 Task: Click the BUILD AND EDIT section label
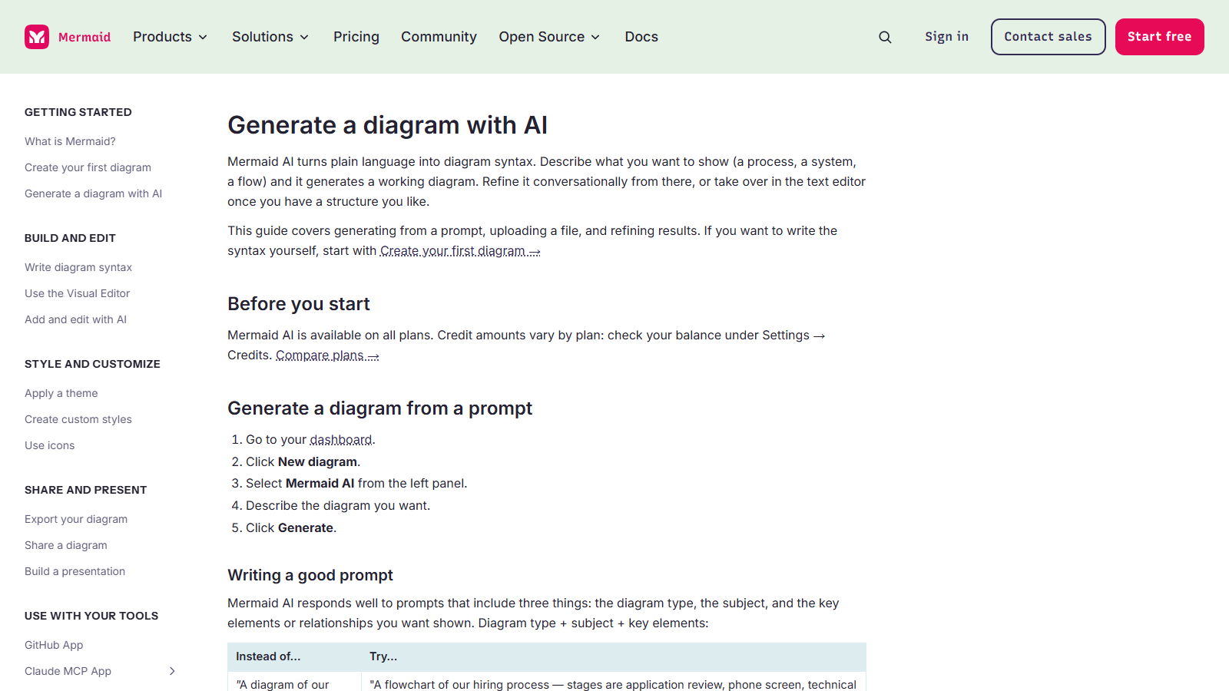[x=70, y=238]
